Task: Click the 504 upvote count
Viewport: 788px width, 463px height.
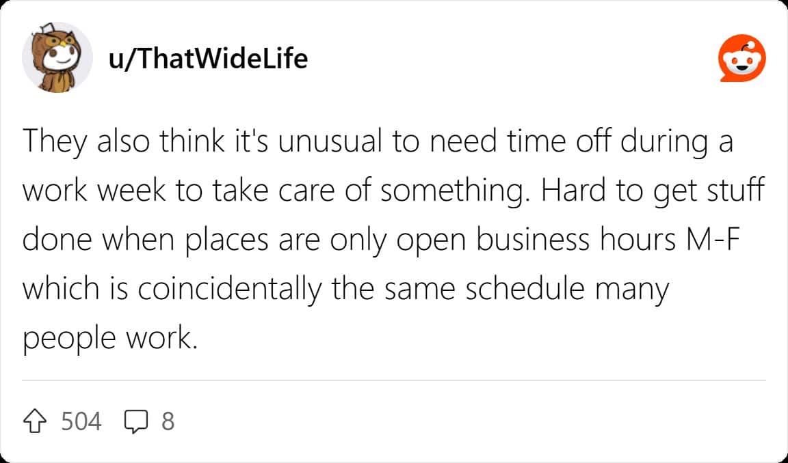Action: point(81,421)
